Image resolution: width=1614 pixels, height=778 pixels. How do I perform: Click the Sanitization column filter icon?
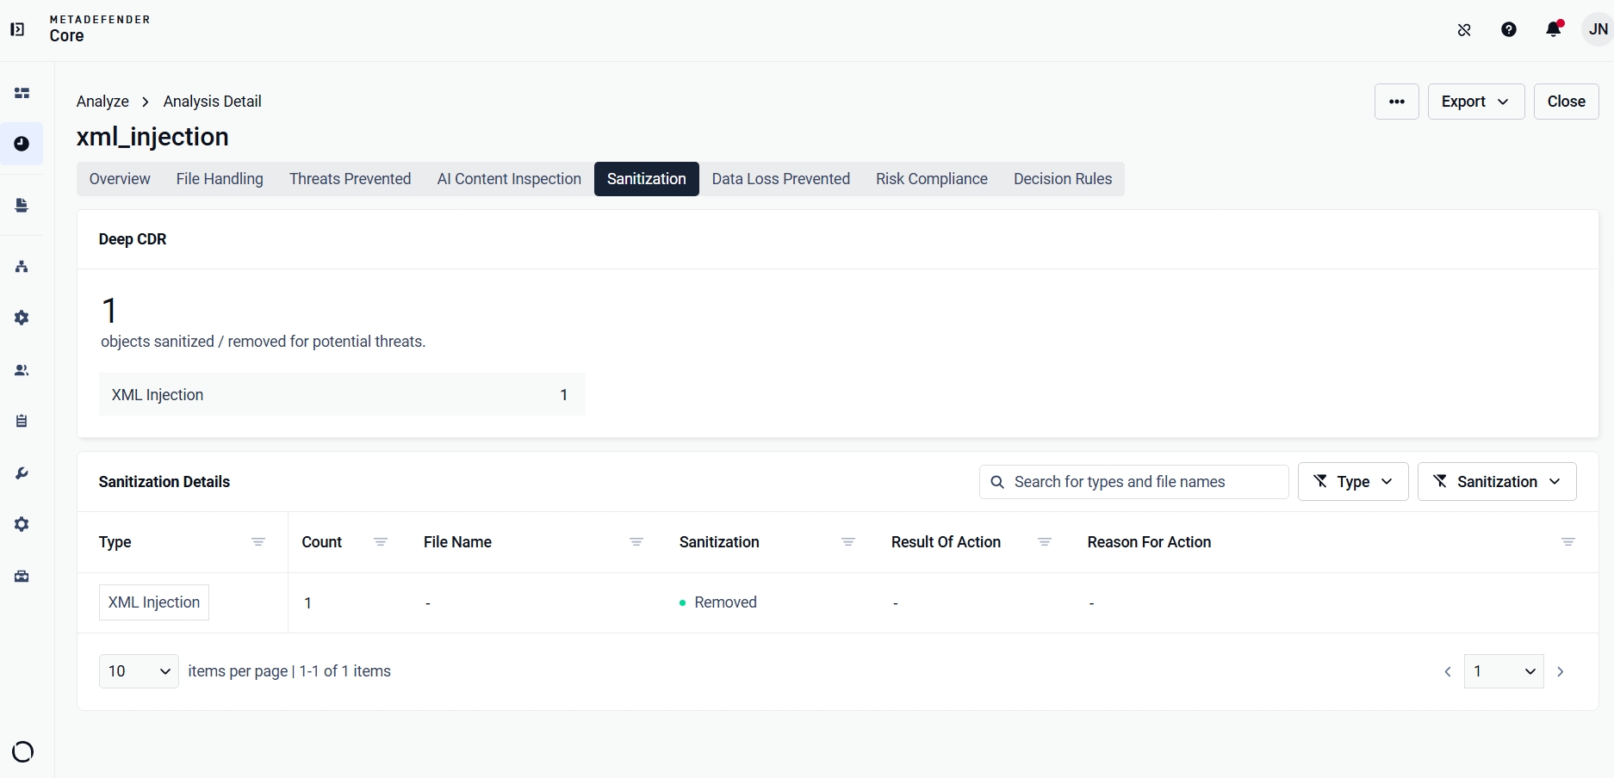tap(848, 542)
